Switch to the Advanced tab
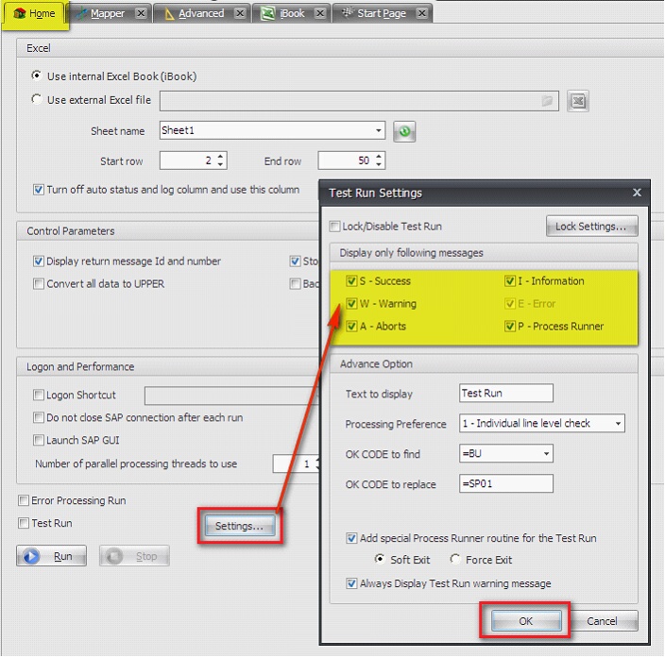The image size is (665, 657). tap(200, 13)
